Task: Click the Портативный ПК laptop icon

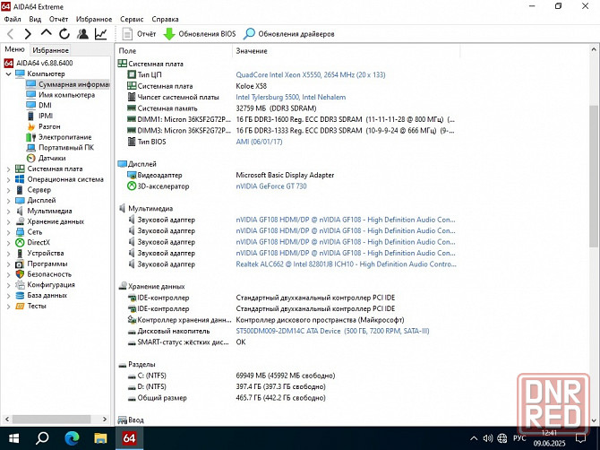Action: click(31, 147)
